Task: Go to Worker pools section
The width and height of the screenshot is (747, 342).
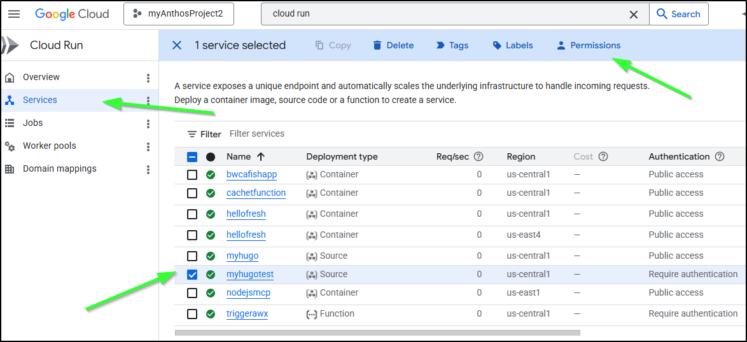Action: (x=49, y=146)
